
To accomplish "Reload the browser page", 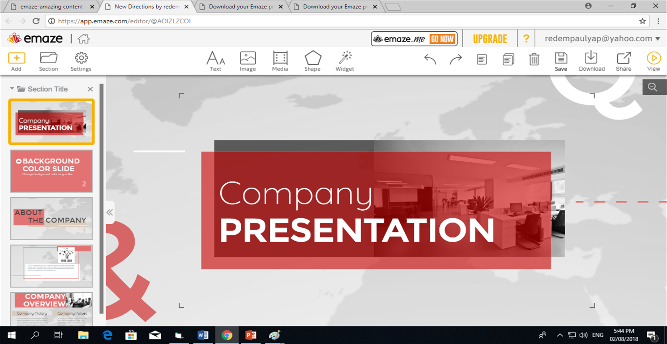I will tap(36, 21).
